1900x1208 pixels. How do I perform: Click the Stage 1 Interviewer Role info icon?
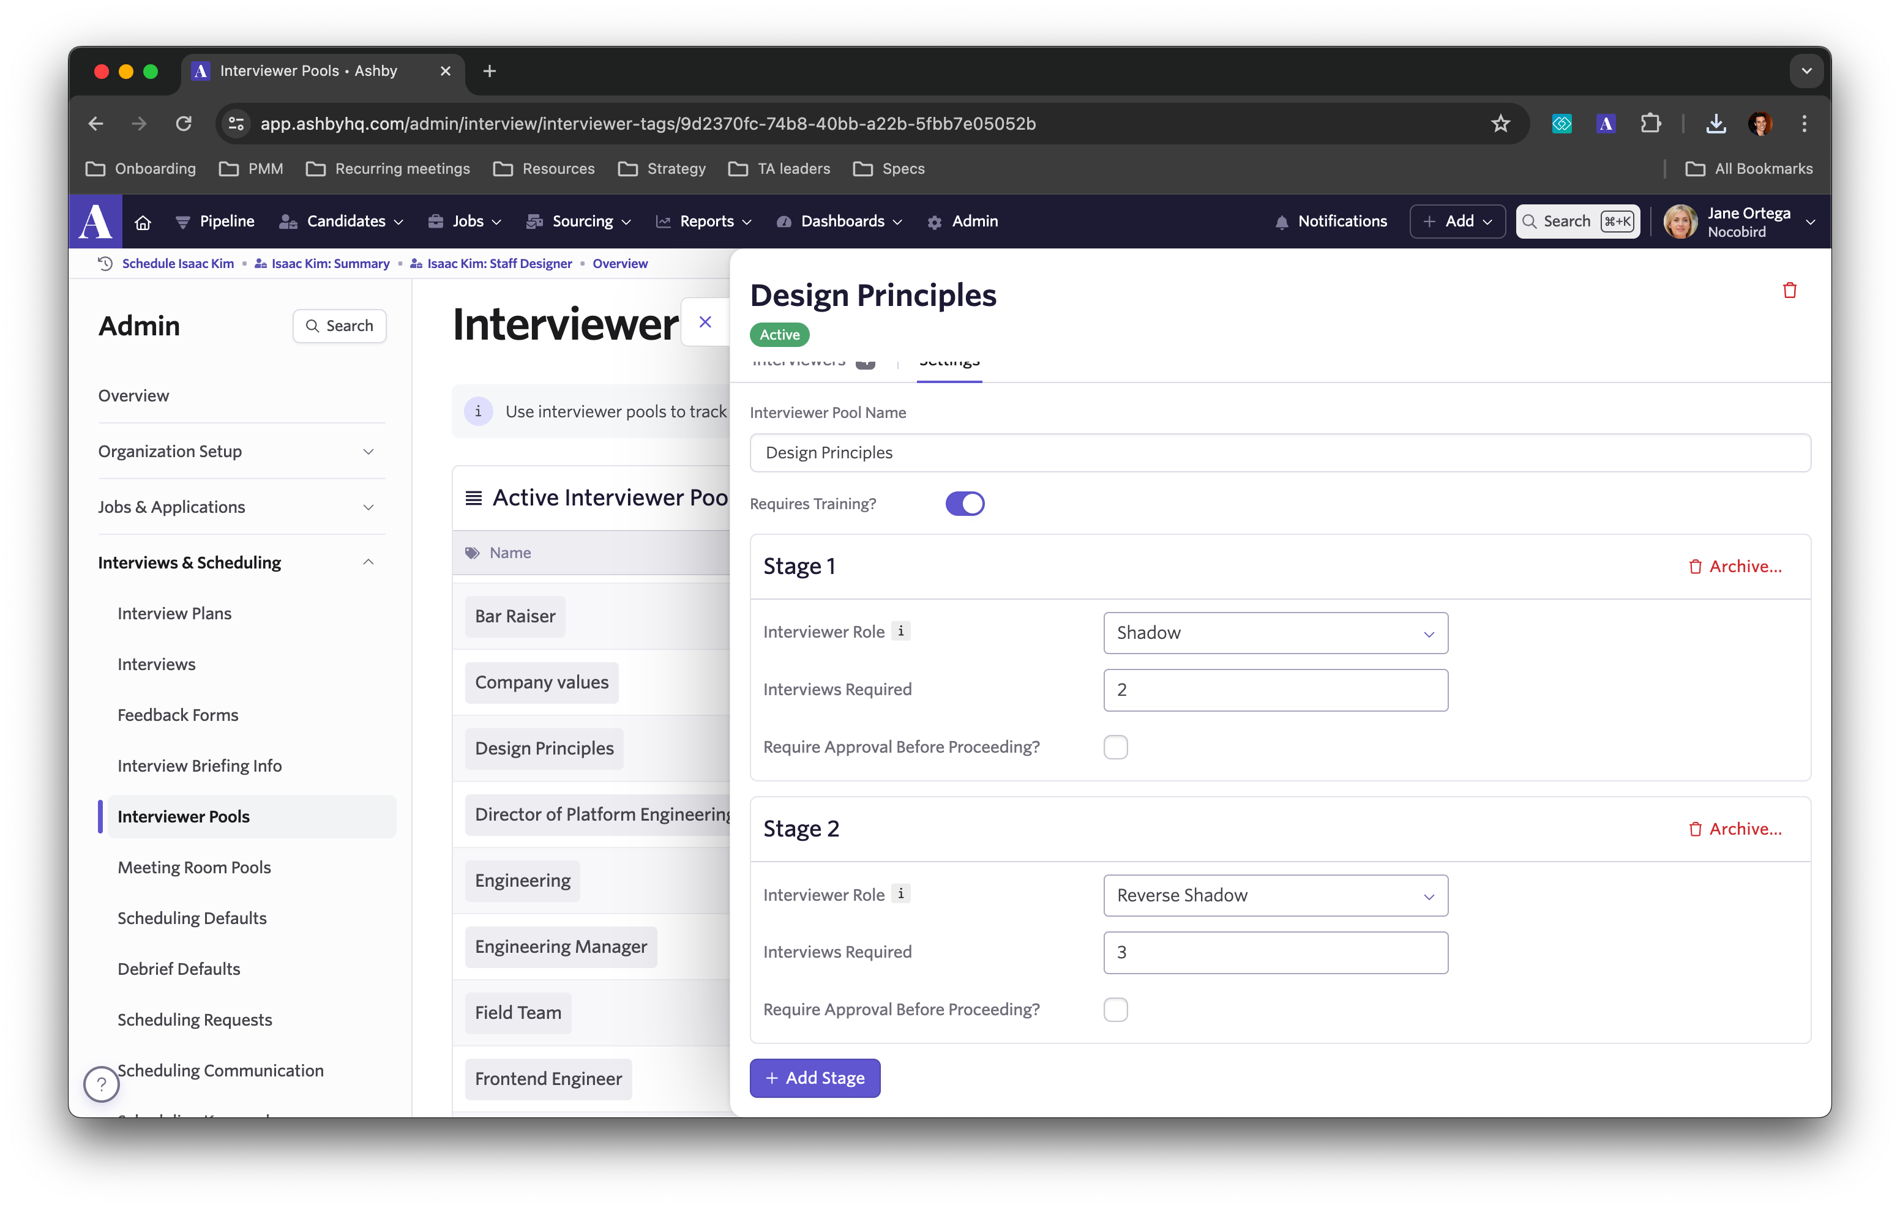pyautogui.click(x=900, y=631)
